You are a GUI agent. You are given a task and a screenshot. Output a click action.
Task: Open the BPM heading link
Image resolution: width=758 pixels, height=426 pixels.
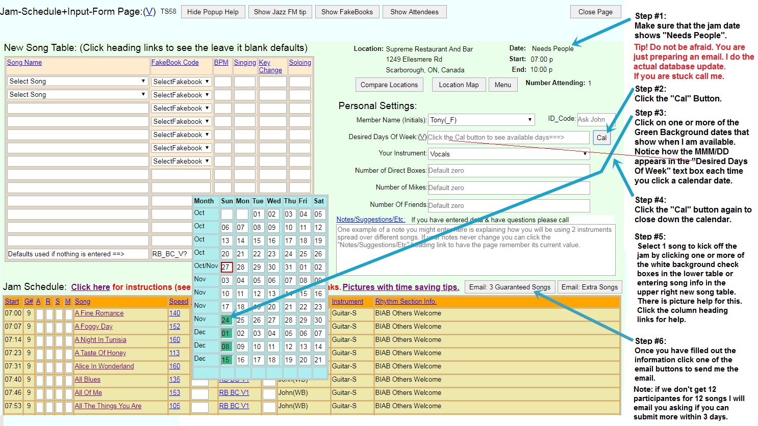221,62
